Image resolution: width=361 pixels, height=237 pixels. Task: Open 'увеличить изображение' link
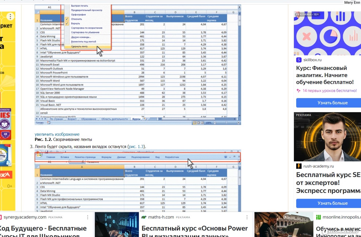(x=57, y=134)
